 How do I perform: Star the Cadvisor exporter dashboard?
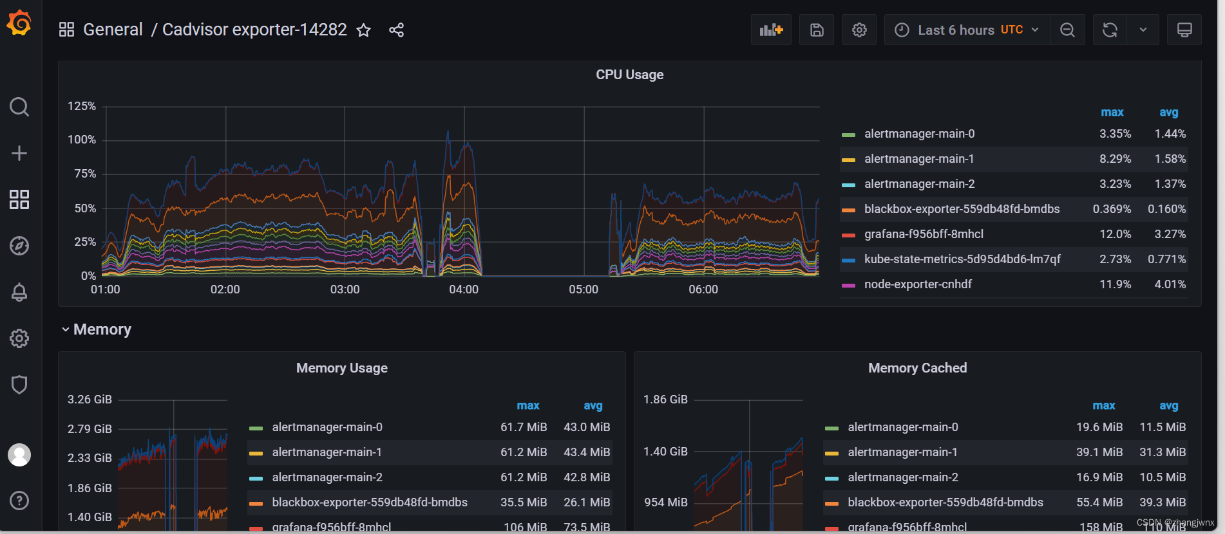click(364, 30)
